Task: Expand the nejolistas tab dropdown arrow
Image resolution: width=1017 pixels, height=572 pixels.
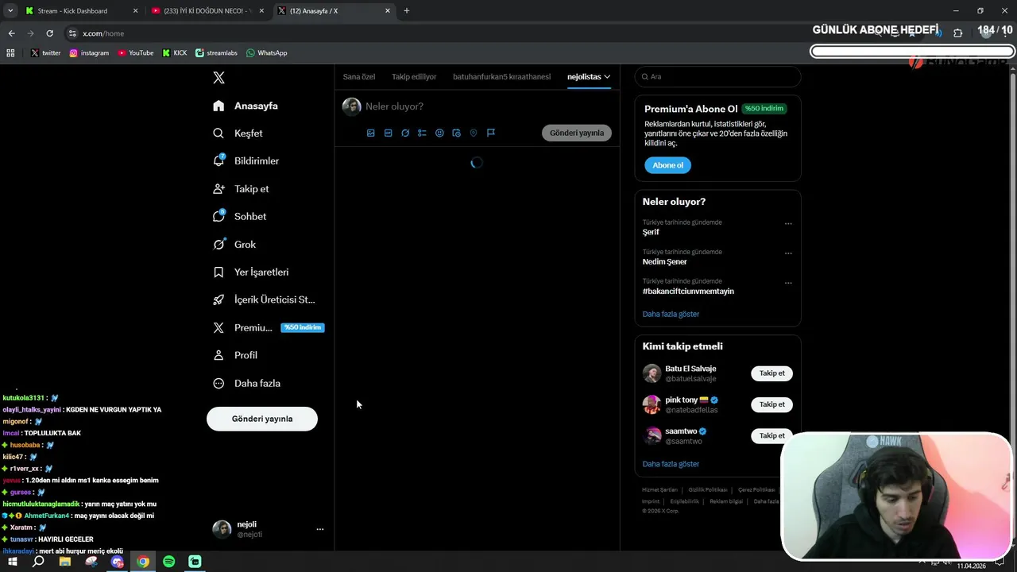Action: (x=607, y=76)
